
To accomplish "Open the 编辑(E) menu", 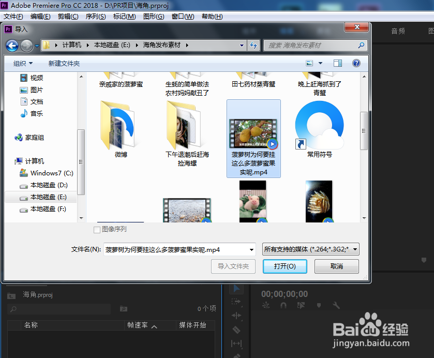I will click(x=40, y=17).
